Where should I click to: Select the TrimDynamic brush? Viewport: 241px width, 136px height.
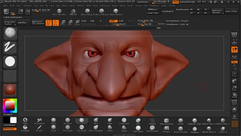(124, 121)
